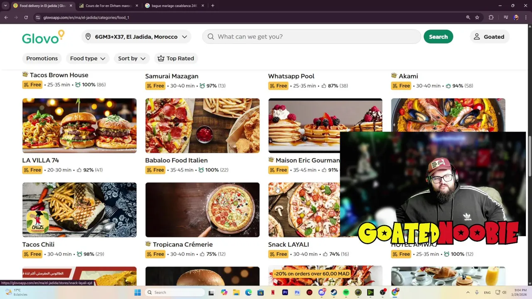This screenshot has height=299, width=532.
Task: Click the Tacos Brown House name
Action: [x=59, y=75]
